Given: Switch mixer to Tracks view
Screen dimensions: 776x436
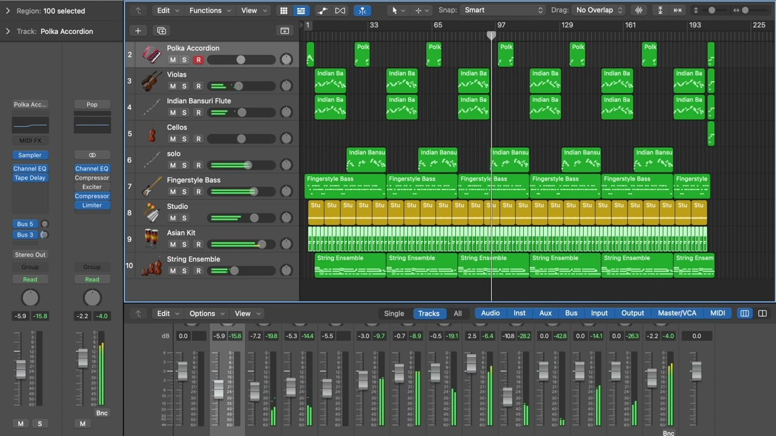Looking at the screenshot, I should [429, 313].
